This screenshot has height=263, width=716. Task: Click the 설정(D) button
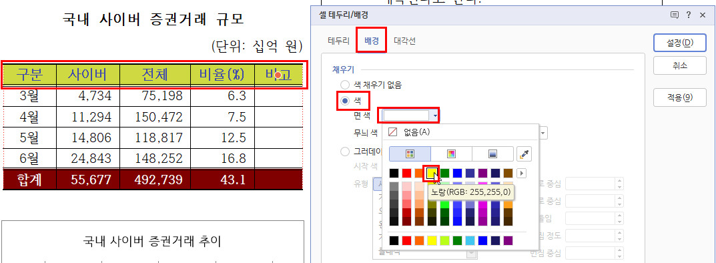click(x=680, y=43)
